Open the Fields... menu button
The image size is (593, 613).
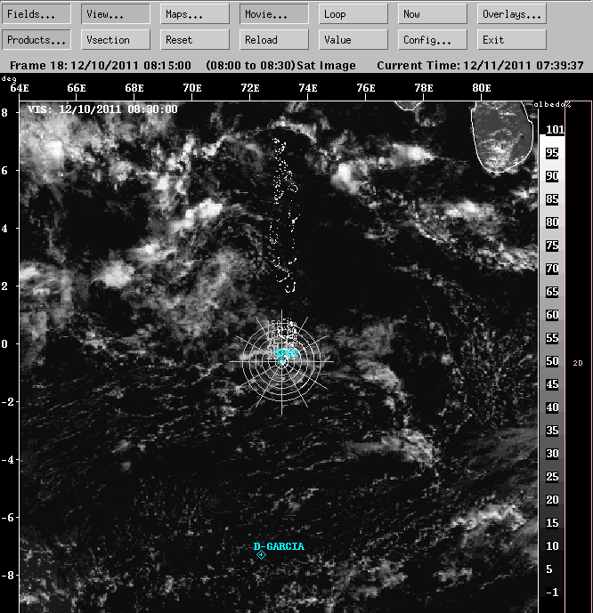coord(37,14)
